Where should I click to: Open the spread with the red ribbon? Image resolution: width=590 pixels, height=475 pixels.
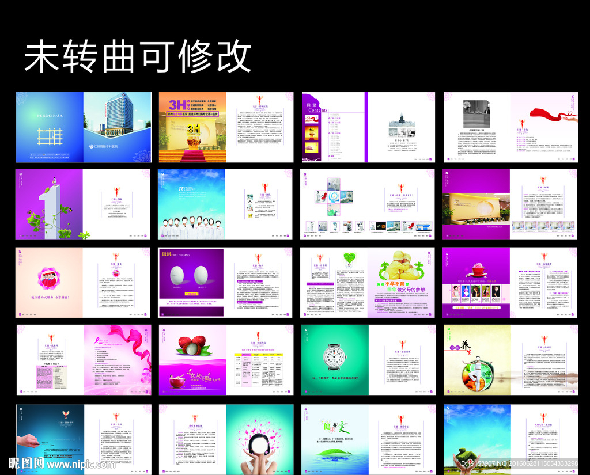(510, 127)
